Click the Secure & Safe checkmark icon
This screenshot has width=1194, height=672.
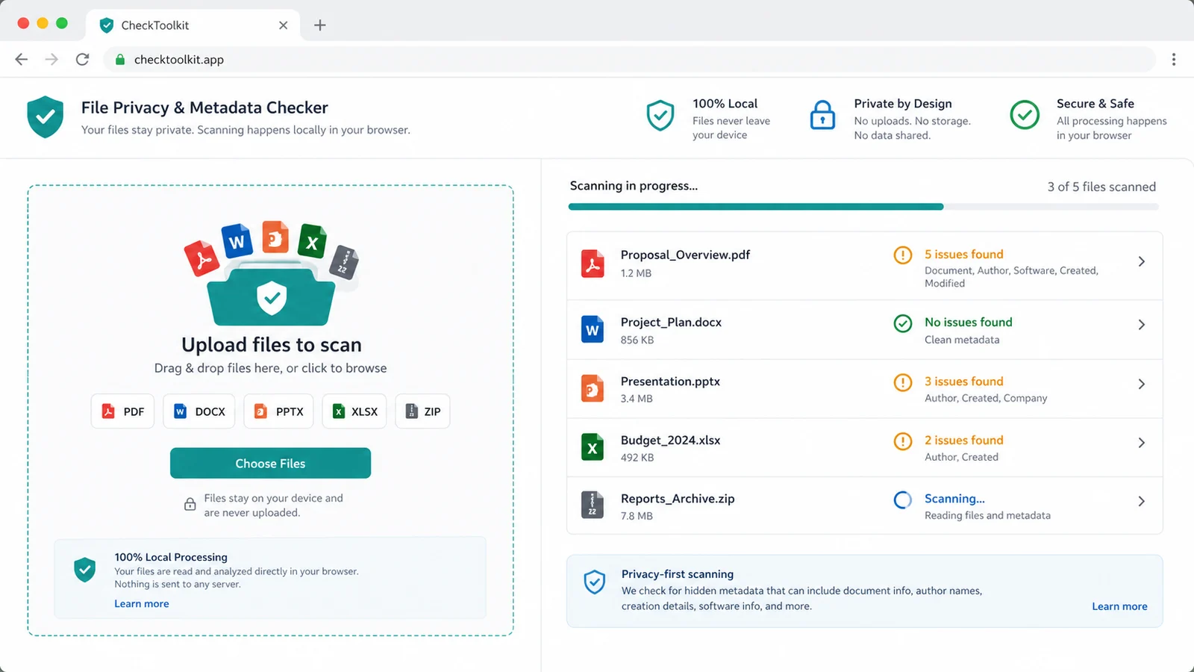click(x=1025, y=115)
